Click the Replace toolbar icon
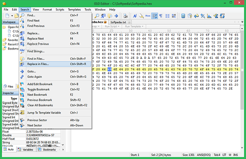This screenshot has height=159, width=246. [x=103, y=16]
